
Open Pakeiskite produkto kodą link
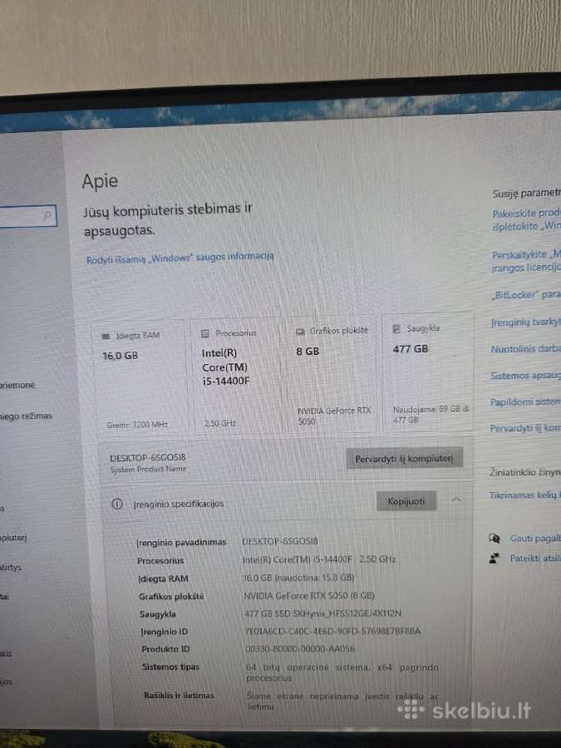click(527, 219)
